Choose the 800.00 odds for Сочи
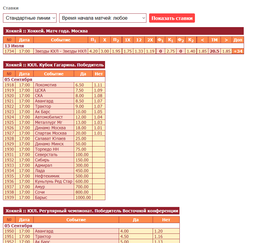 tap(83, 192)
